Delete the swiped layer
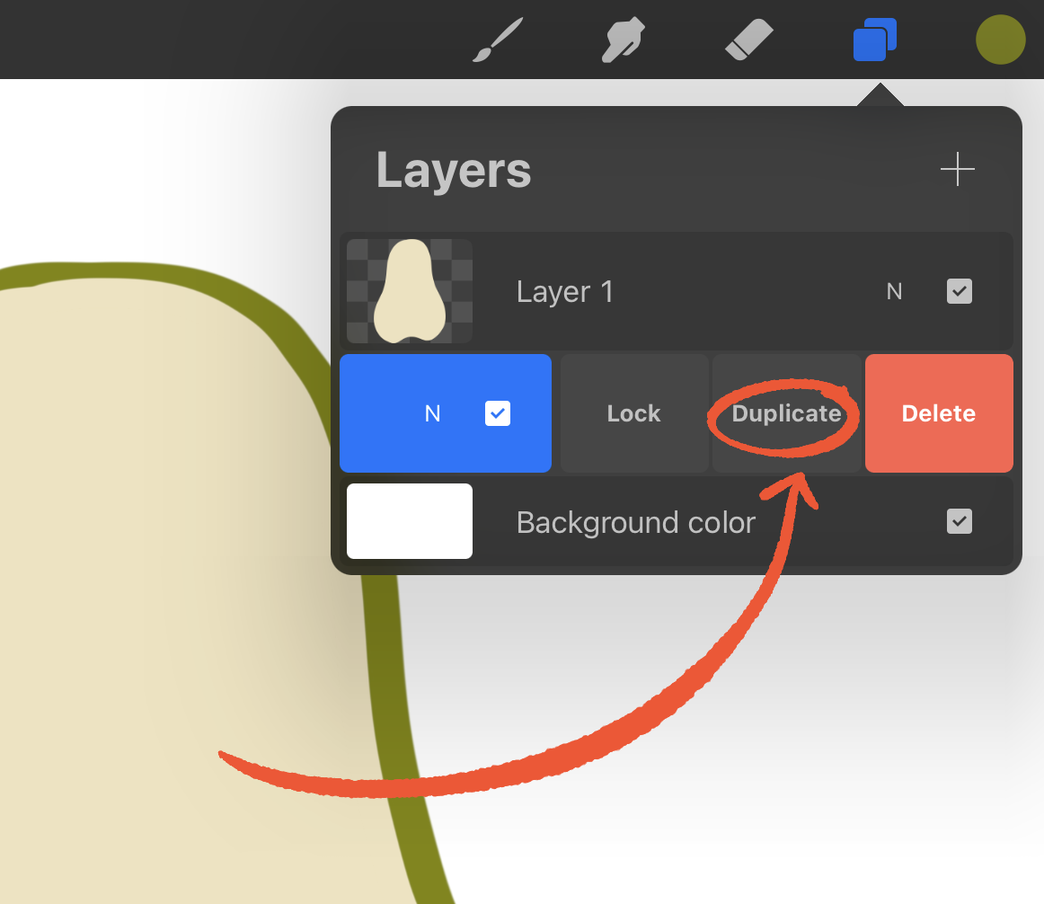The width and height of the screenshot is (1044, 904). 938,413
